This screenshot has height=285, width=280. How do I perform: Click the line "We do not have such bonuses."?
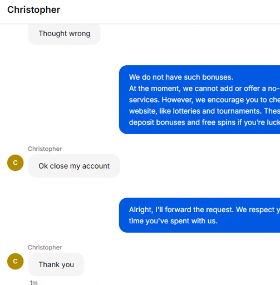(181, 77)
